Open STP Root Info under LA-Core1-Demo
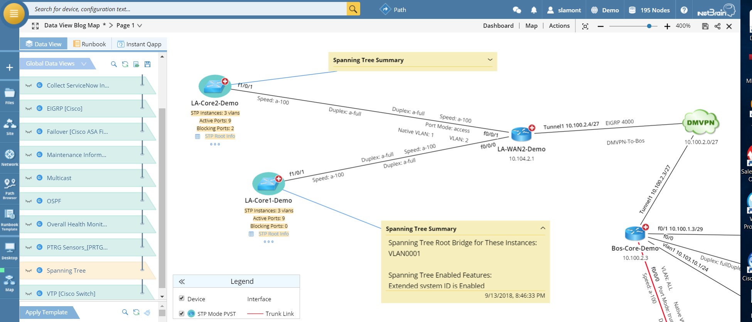 click(273, 234)
